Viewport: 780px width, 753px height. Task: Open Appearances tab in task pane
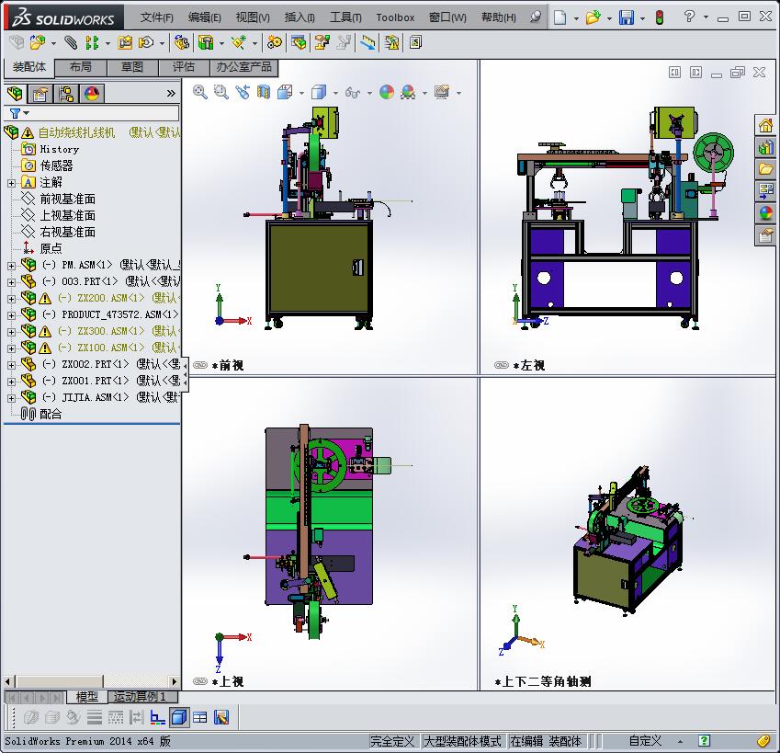765,213
